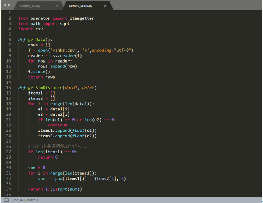Go to previous tab using left arrow

pos(5,5)
